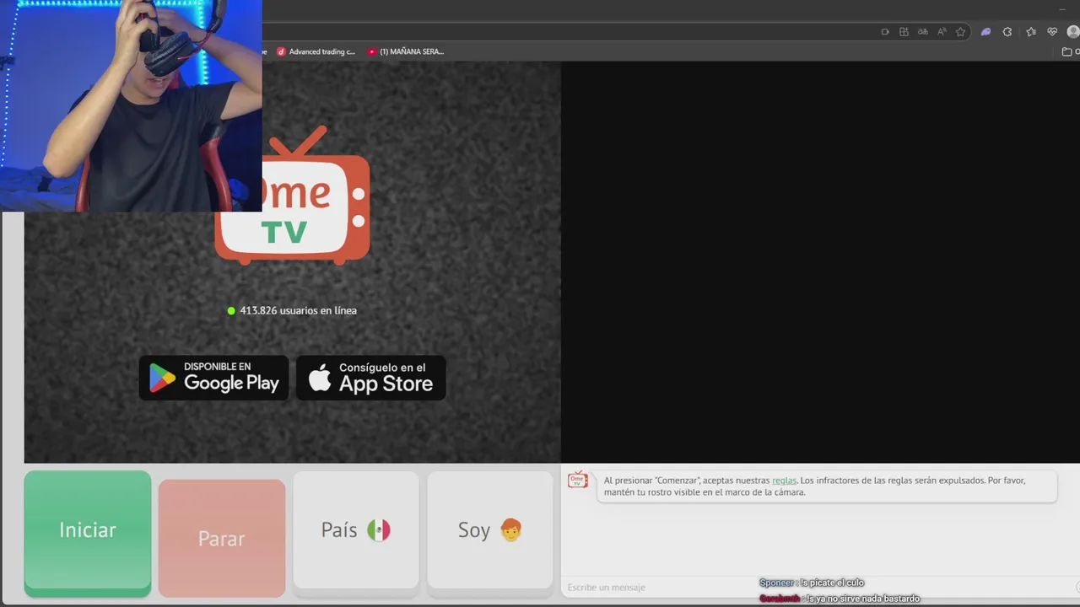Open the extensions puzzle icon
This screenshot has width=1080, height=607.
click(x=1007, y=32)
